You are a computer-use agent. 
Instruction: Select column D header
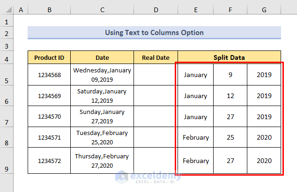coord(156,9)
